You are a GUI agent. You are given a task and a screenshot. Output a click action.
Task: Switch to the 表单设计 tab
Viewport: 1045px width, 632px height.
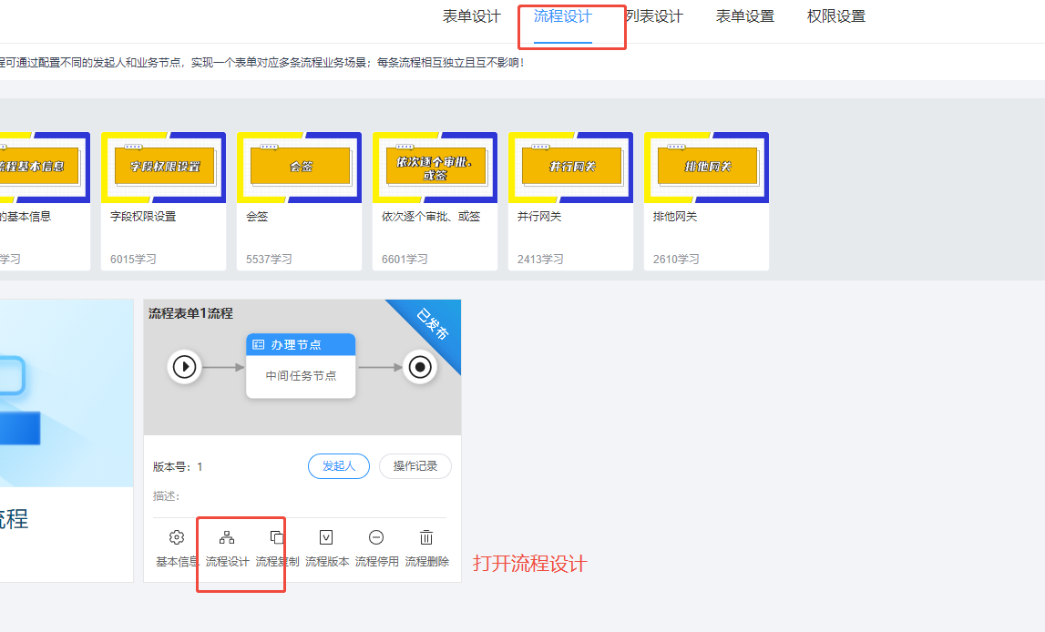(x=470, y=15)
